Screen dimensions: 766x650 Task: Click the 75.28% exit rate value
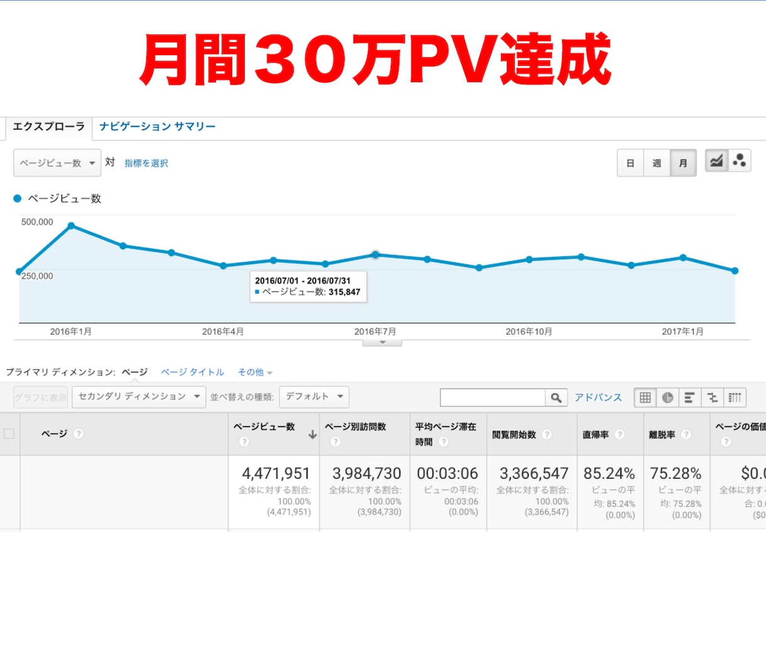tap(676, 474)
